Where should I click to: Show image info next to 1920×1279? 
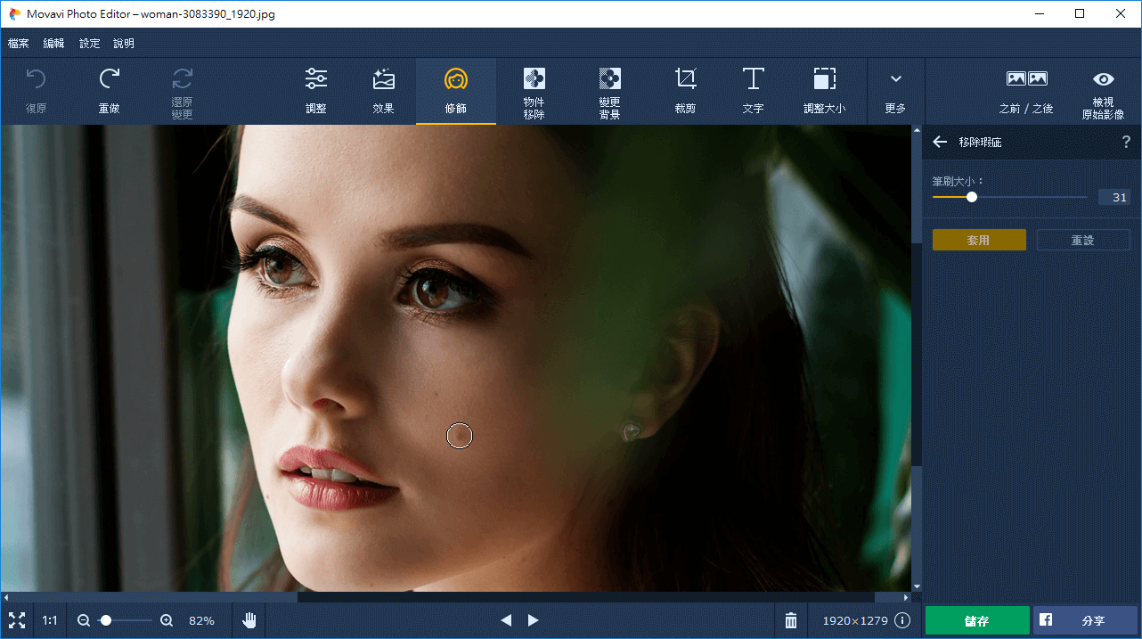coord(902,620)
